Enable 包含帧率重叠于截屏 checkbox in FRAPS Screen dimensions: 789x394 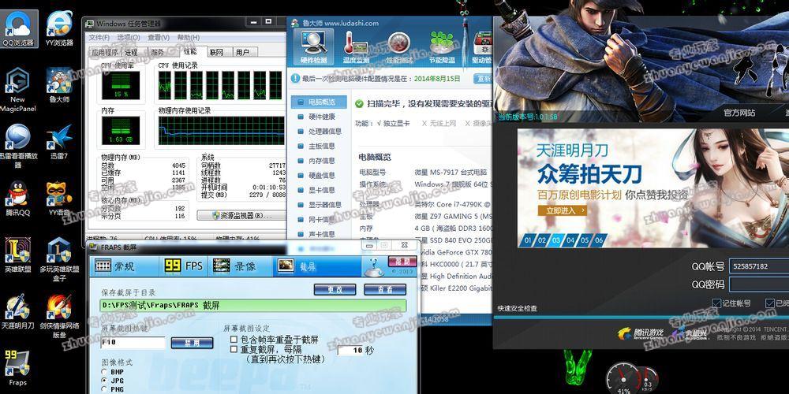point(234,340)
